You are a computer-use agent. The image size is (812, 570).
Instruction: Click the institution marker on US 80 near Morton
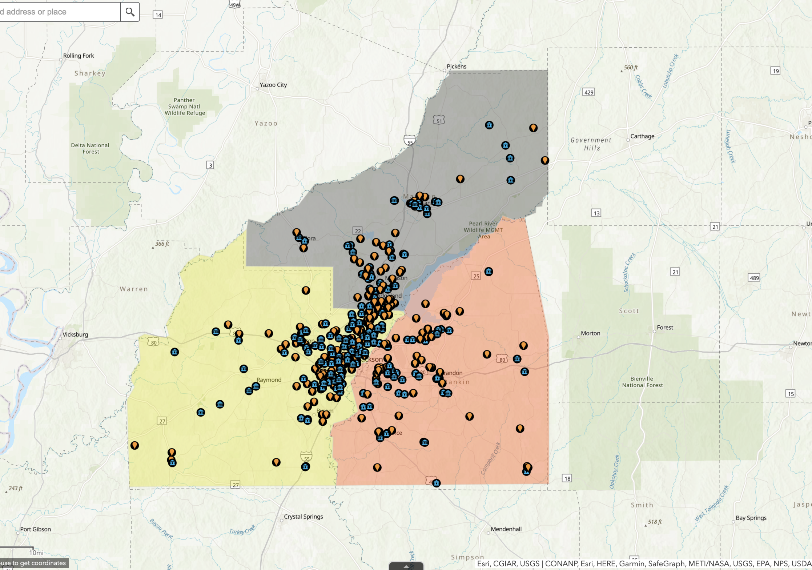[x=516, y=359]
